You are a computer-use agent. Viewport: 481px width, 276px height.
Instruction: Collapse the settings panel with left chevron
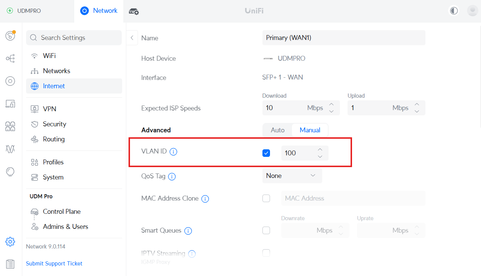tap(132, 38)
